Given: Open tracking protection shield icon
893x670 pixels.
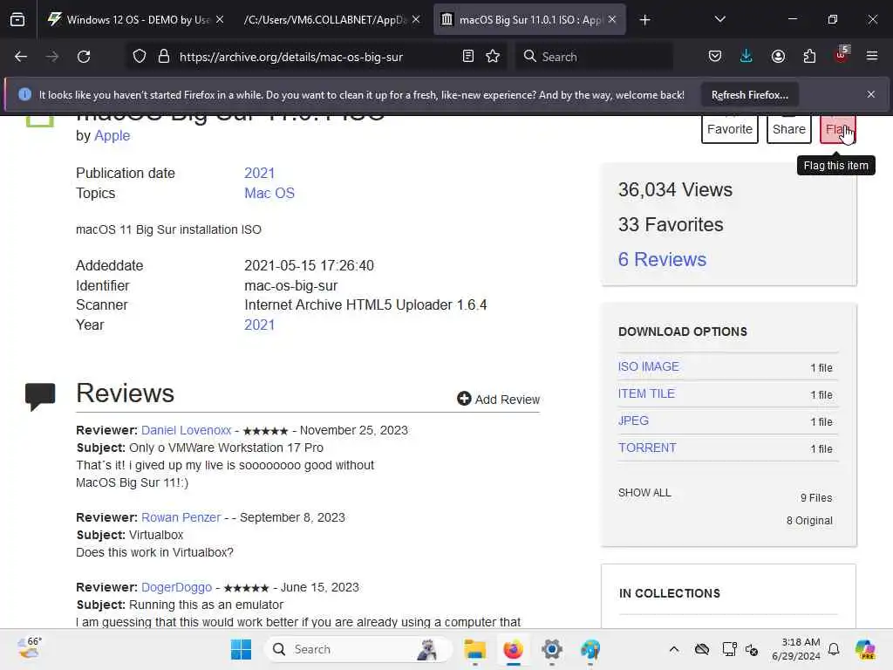Looking at the screenshot, I should coord(140,57).
